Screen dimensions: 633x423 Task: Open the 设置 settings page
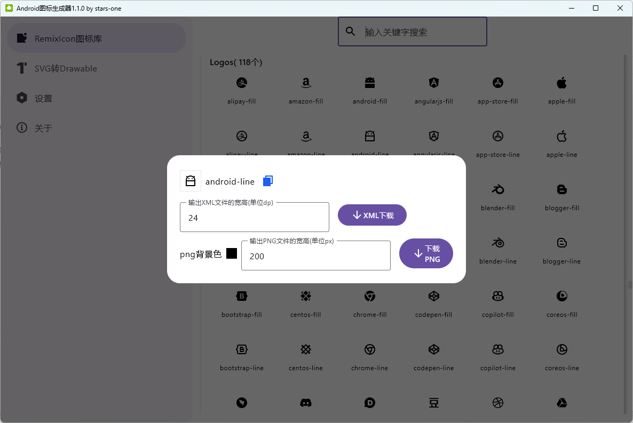[x=97, y=98]
